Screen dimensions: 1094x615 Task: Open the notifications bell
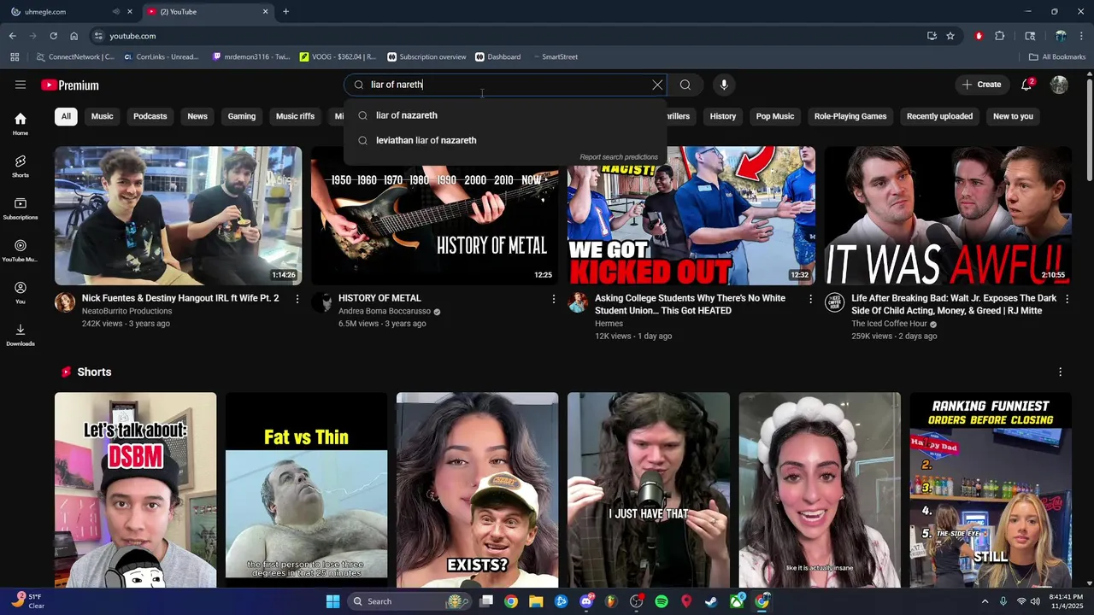[x=1026, y=85]
